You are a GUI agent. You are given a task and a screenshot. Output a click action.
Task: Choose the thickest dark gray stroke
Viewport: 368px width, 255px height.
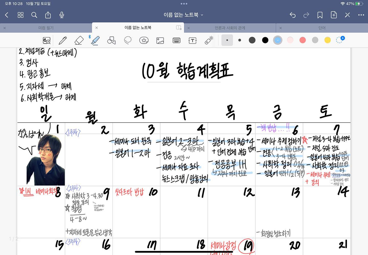[x=252, y=40]
